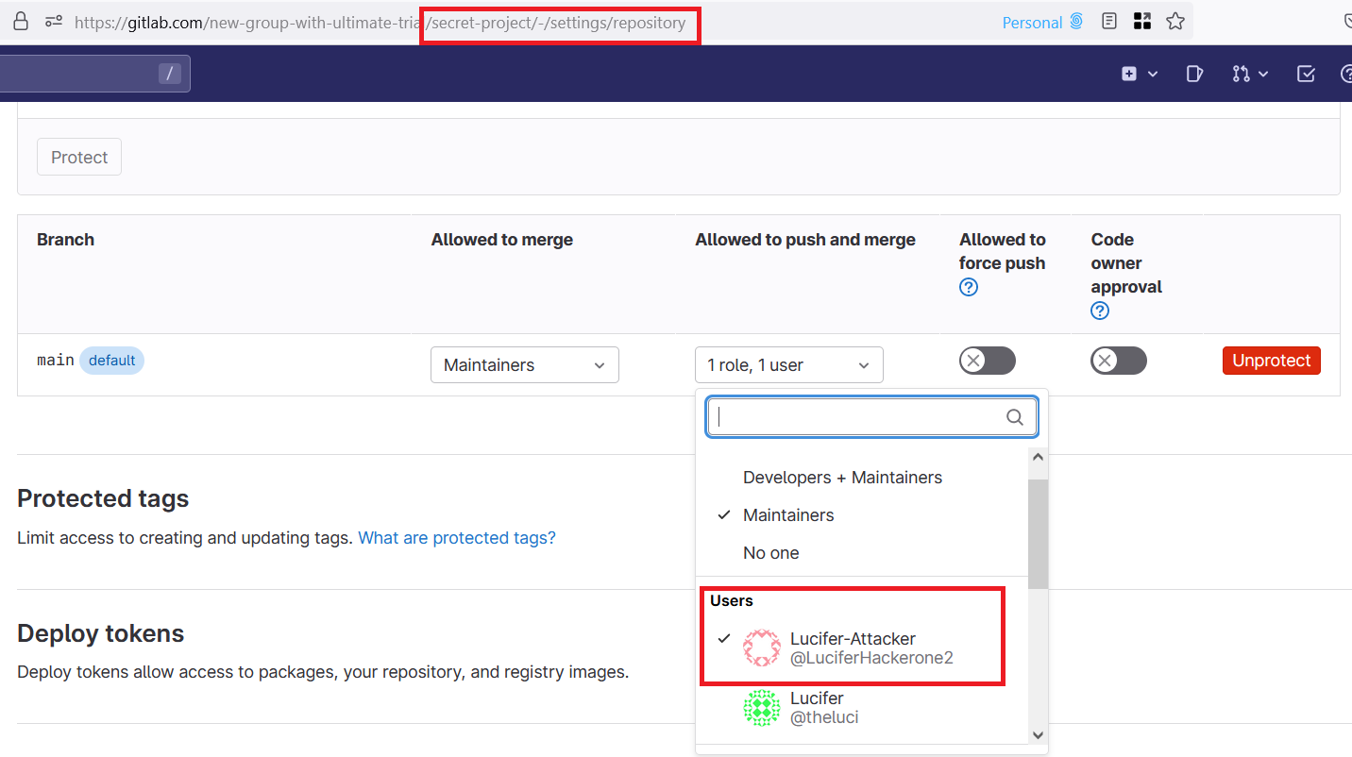
Task: Open the To-Do List checkmark icon
Action: (1306, 74)
